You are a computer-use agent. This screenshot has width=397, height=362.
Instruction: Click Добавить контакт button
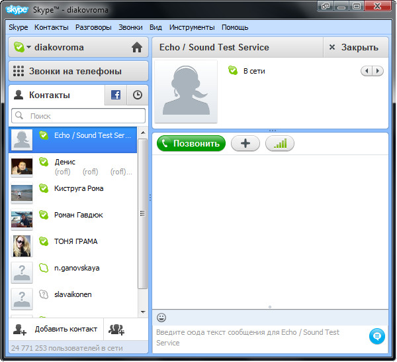click(x=56, y=329)
